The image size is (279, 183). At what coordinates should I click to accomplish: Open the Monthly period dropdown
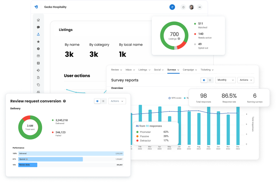[x=226, y=80]
